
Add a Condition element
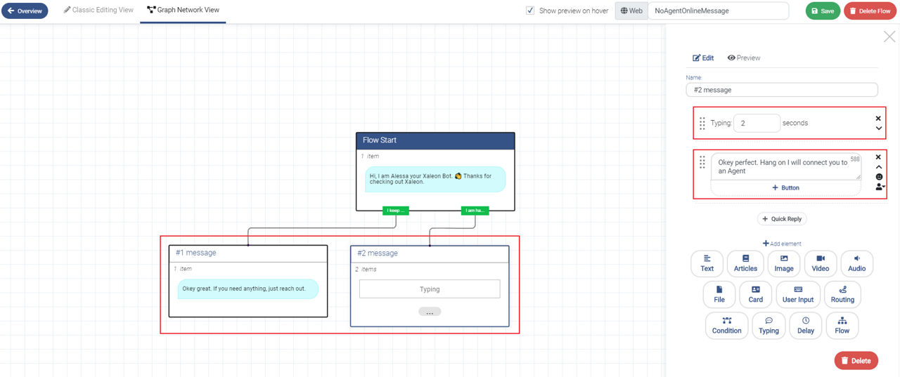click(x=727, y=325)
